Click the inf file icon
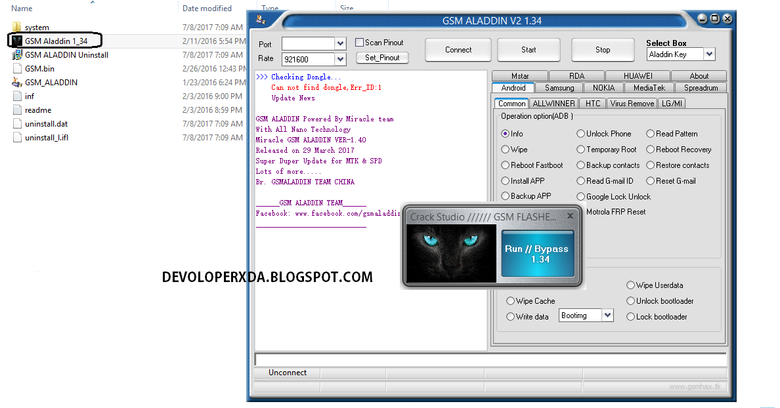Image resolution: width=780 pixels, height=408 pixels. tap(17, 96)
